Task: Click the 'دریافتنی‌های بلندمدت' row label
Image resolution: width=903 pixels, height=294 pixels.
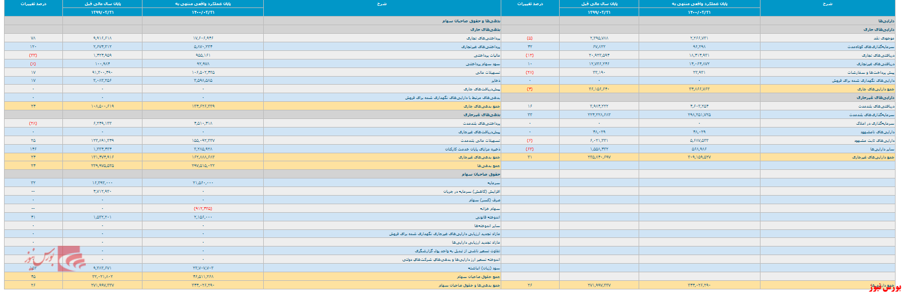Action: pyautogui.click(x=877, y=106)
